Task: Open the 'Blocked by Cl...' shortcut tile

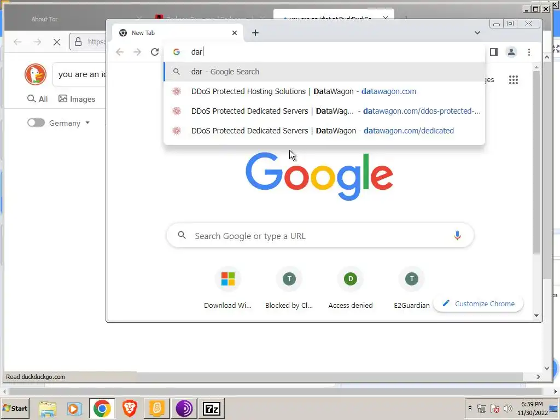Action: click(x=289, y=288)
